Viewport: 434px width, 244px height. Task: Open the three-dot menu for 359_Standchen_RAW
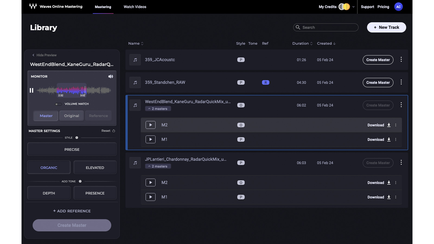coord(401,82)
